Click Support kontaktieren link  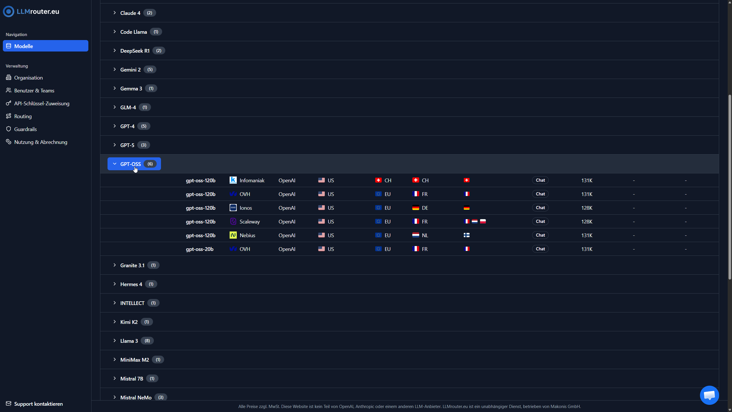coord(38,404)
